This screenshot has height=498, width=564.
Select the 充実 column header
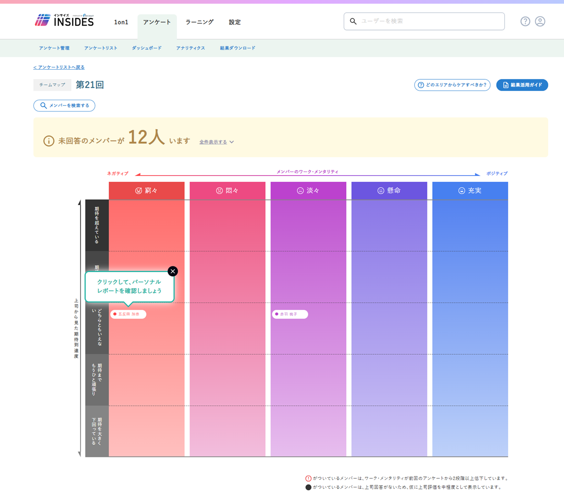point(470,191)
